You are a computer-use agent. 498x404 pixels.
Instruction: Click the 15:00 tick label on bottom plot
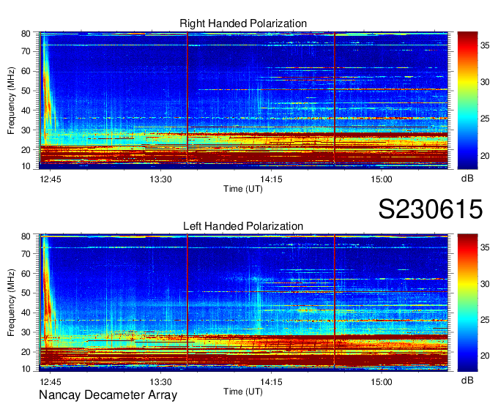(382, 382)
